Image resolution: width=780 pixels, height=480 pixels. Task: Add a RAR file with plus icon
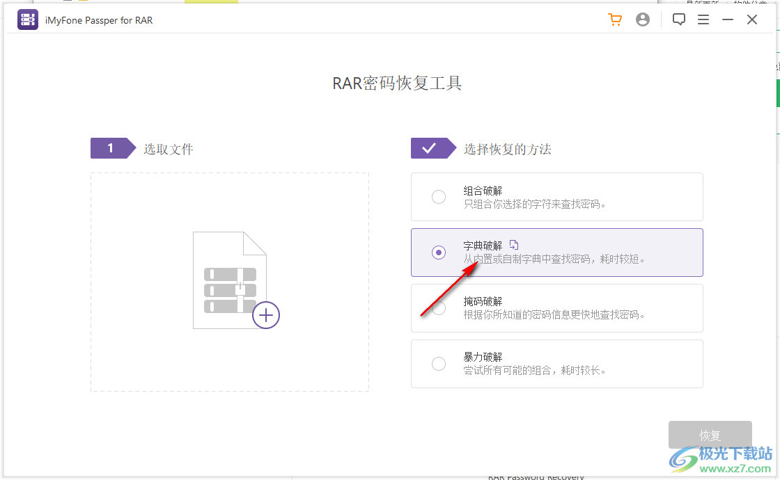click(x=266, y=315)
